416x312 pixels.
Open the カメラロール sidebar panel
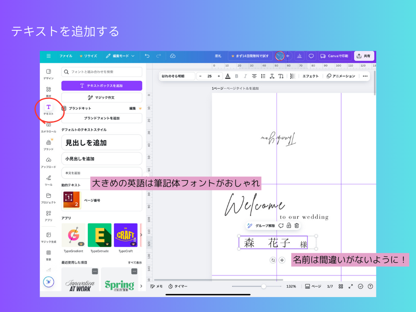49,126
